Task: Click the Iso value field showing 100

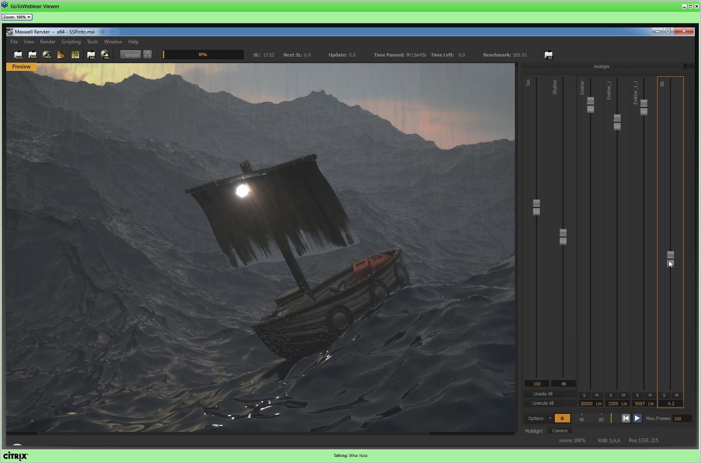Action: tap(537, 384)
